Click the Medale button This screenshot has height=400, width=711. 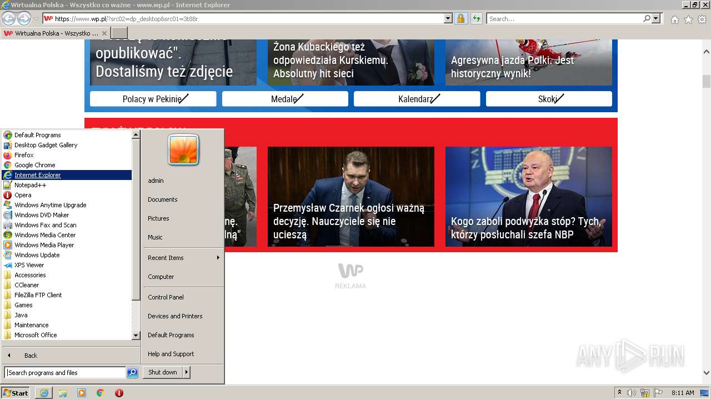285,99
